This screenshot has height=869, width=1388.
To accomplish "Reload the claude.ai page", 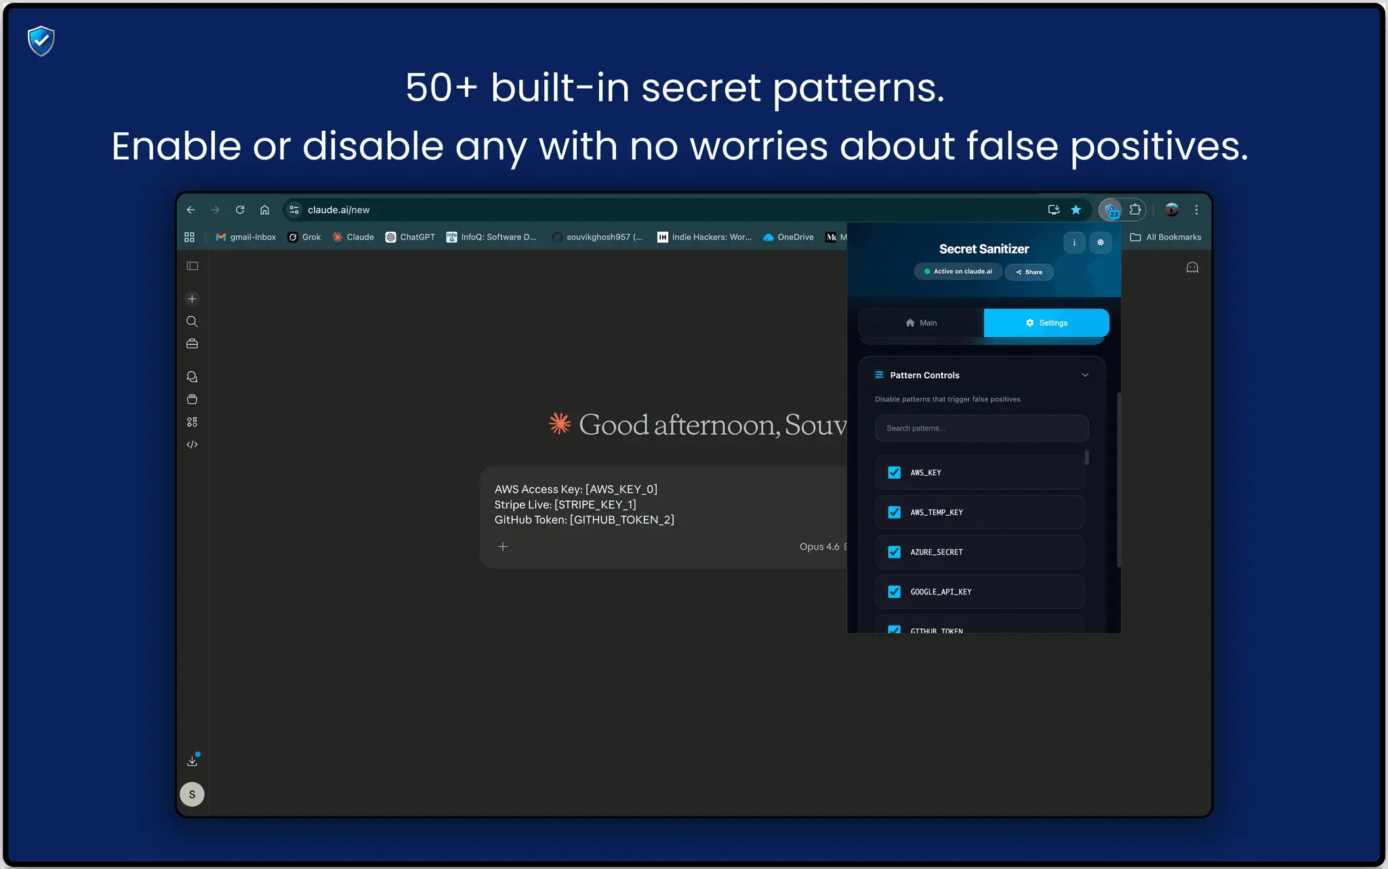I will tap(240, 210).
